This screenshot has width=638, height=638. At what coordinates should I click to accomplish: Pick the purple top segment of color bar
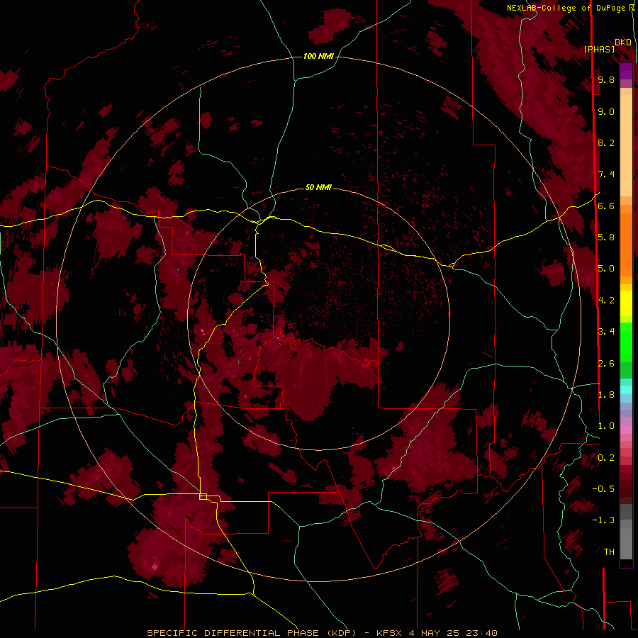pyautogui.click(x=626, y=71)
